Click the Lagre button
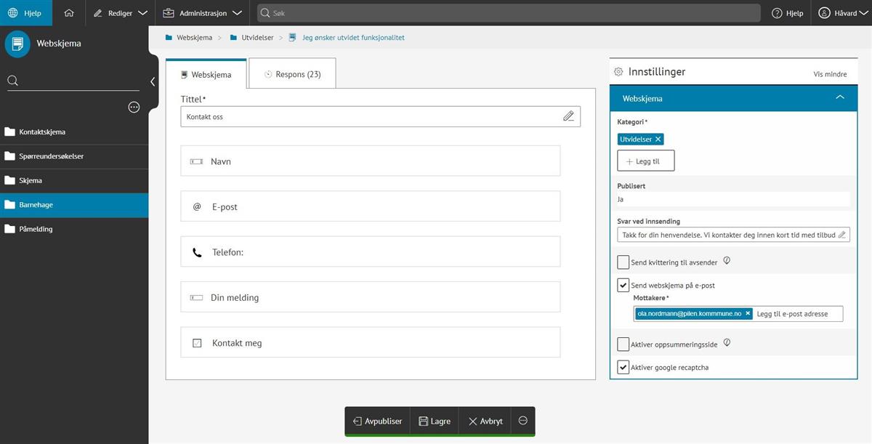 435,421
